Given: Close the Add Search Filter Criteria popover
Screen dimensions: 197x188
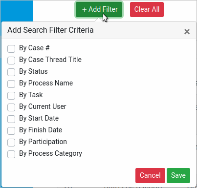Looking at the screenshot, I should [x=187, y=32].
